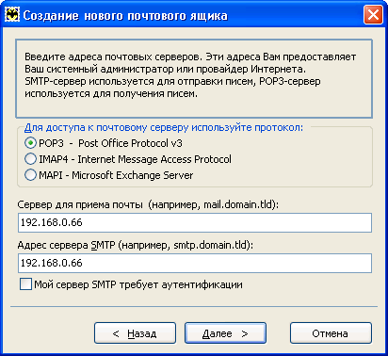Focus the incoming mail server address field

(x=195, y=222)
